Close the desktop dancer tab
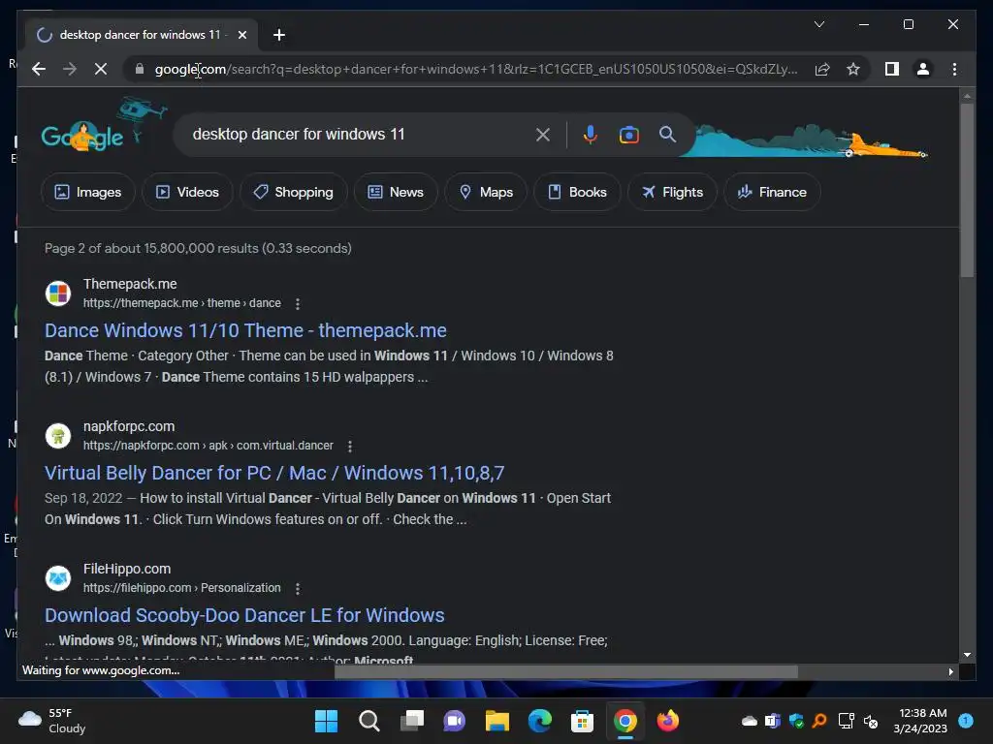 (241, 35)
